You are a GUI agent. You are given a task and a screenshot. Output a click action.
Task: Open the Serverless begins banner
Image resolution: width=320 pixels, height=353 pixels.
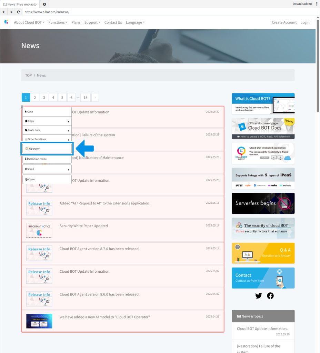[263, 203]
